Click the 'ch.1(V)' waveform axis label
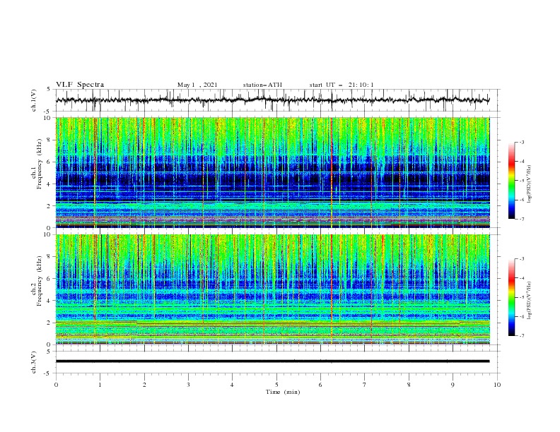 [34, 100]
